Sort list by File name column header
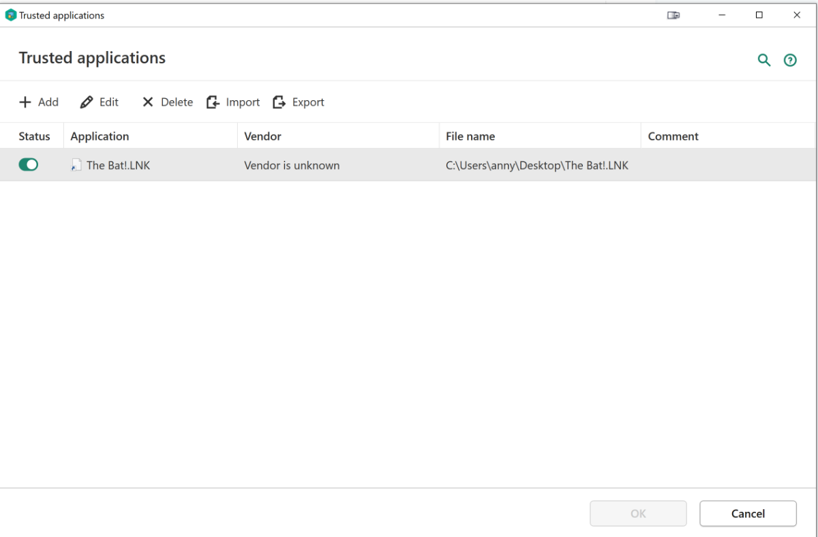The width and height of the screenshot is (818, 537). 470,136
